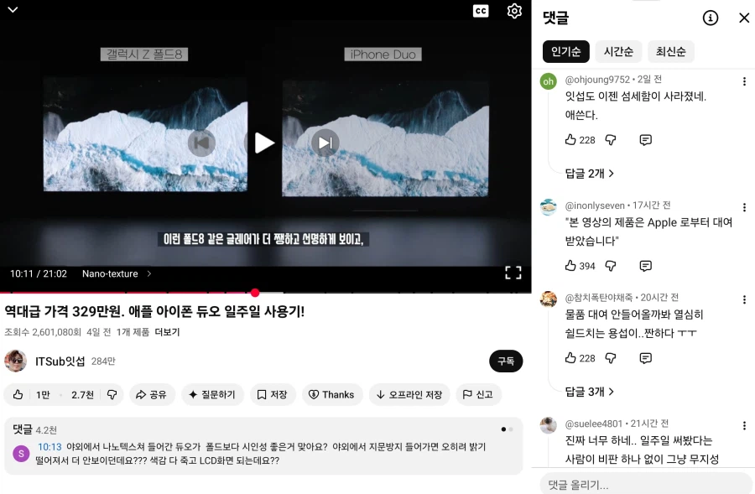Open menu for @inonlyseven comment
The height and width of the screenshot is (494, 755).
click(744, 207)
